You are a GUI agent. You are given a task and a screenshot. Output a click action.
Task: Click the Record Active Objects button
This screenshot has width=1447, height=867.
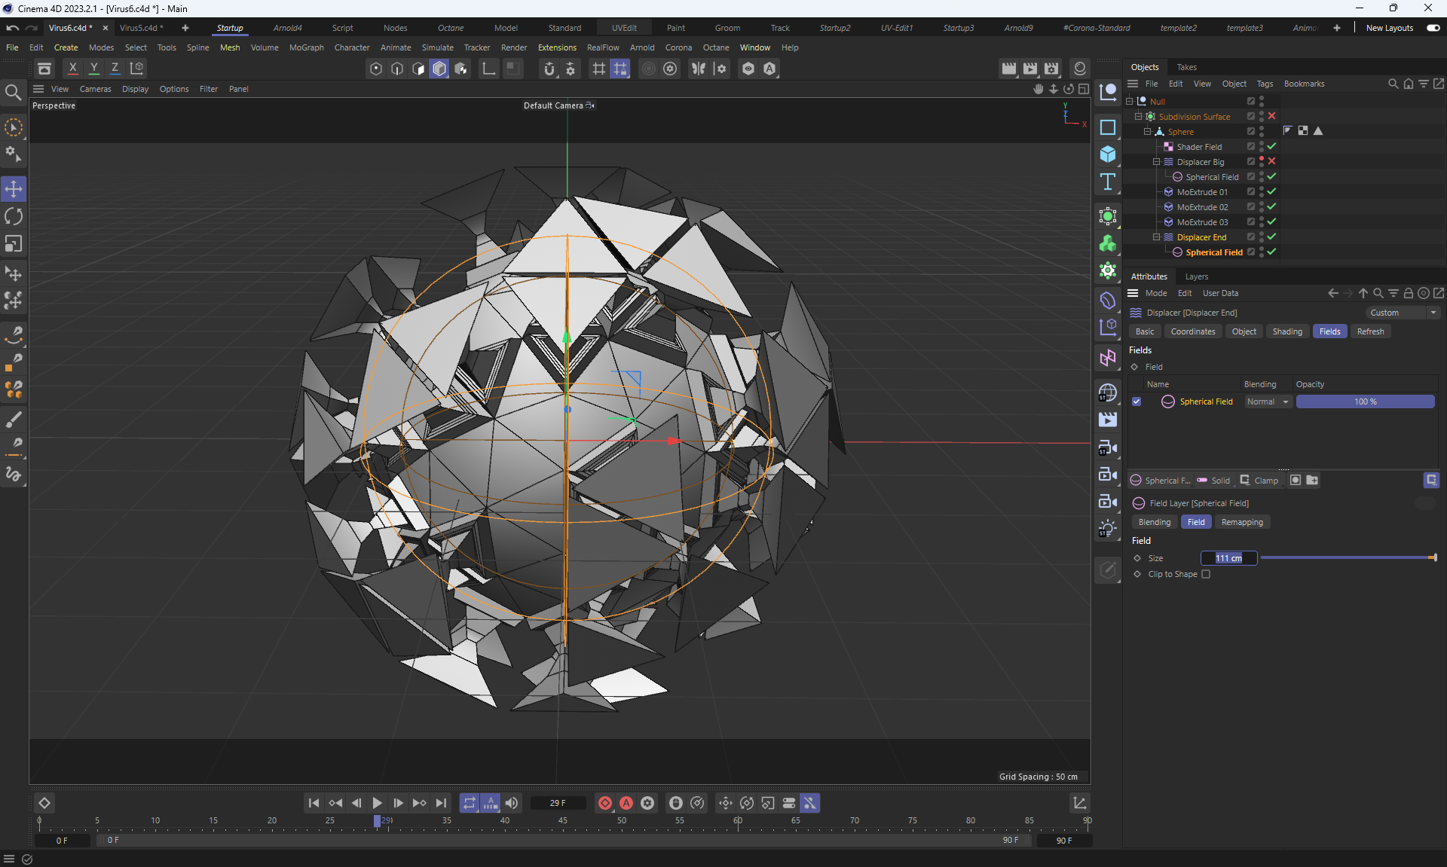tap(604, 803)
